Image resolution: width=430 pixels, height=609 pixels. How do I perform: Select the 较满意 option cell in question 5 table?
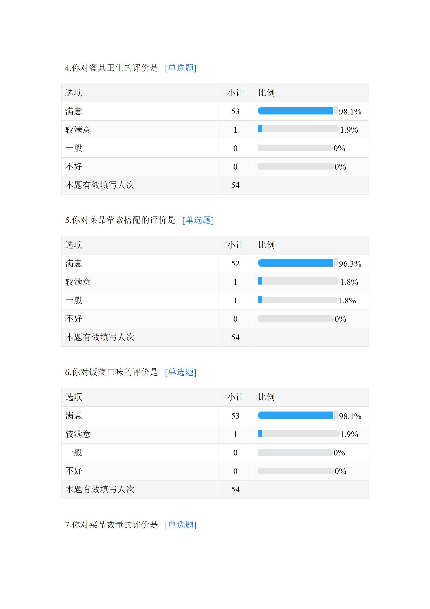[x=78, y=282]
